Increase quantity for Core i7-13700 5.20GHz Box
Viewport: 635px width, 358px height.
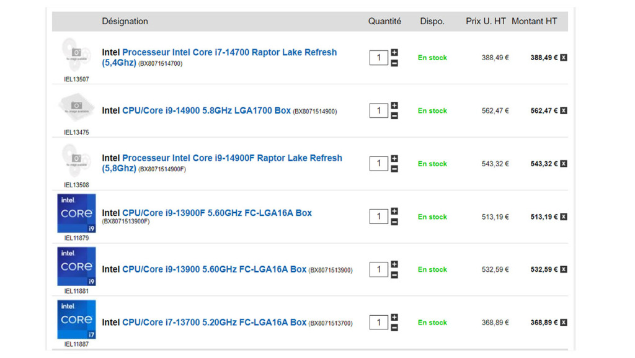(394, 317)
